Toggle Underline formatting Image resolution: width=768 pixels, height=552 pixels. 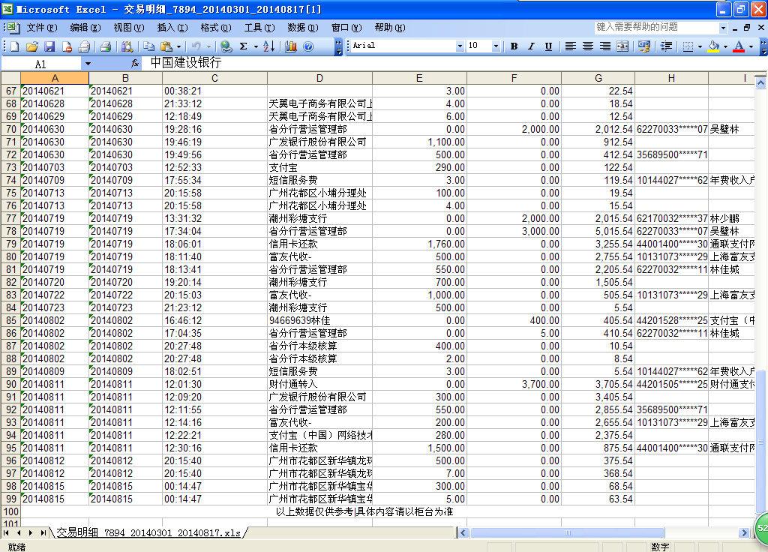(x=548, y=46)
